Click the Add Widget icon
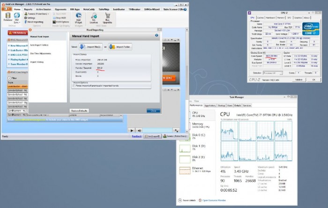This screenshot has height=208, width=328. click(x=78, y=18)
